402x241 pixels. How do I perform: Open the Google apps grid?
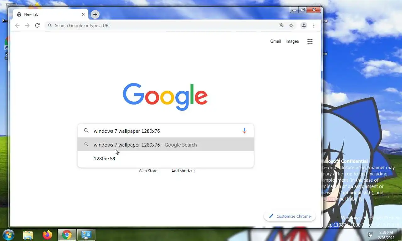coord(310,41)
